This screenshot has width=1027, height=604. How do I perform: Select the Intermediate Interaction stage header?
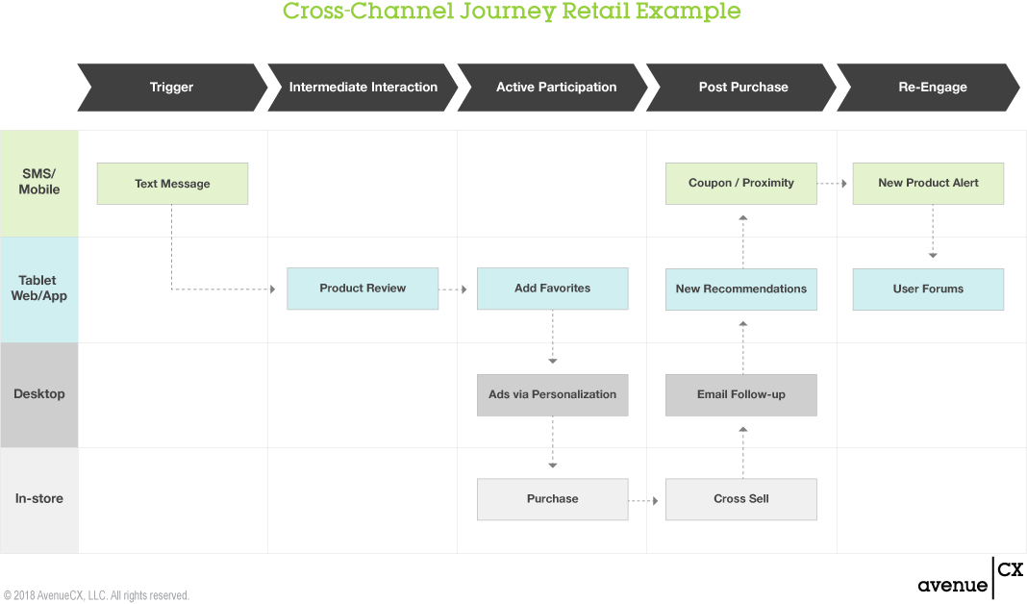pos(363,88)
